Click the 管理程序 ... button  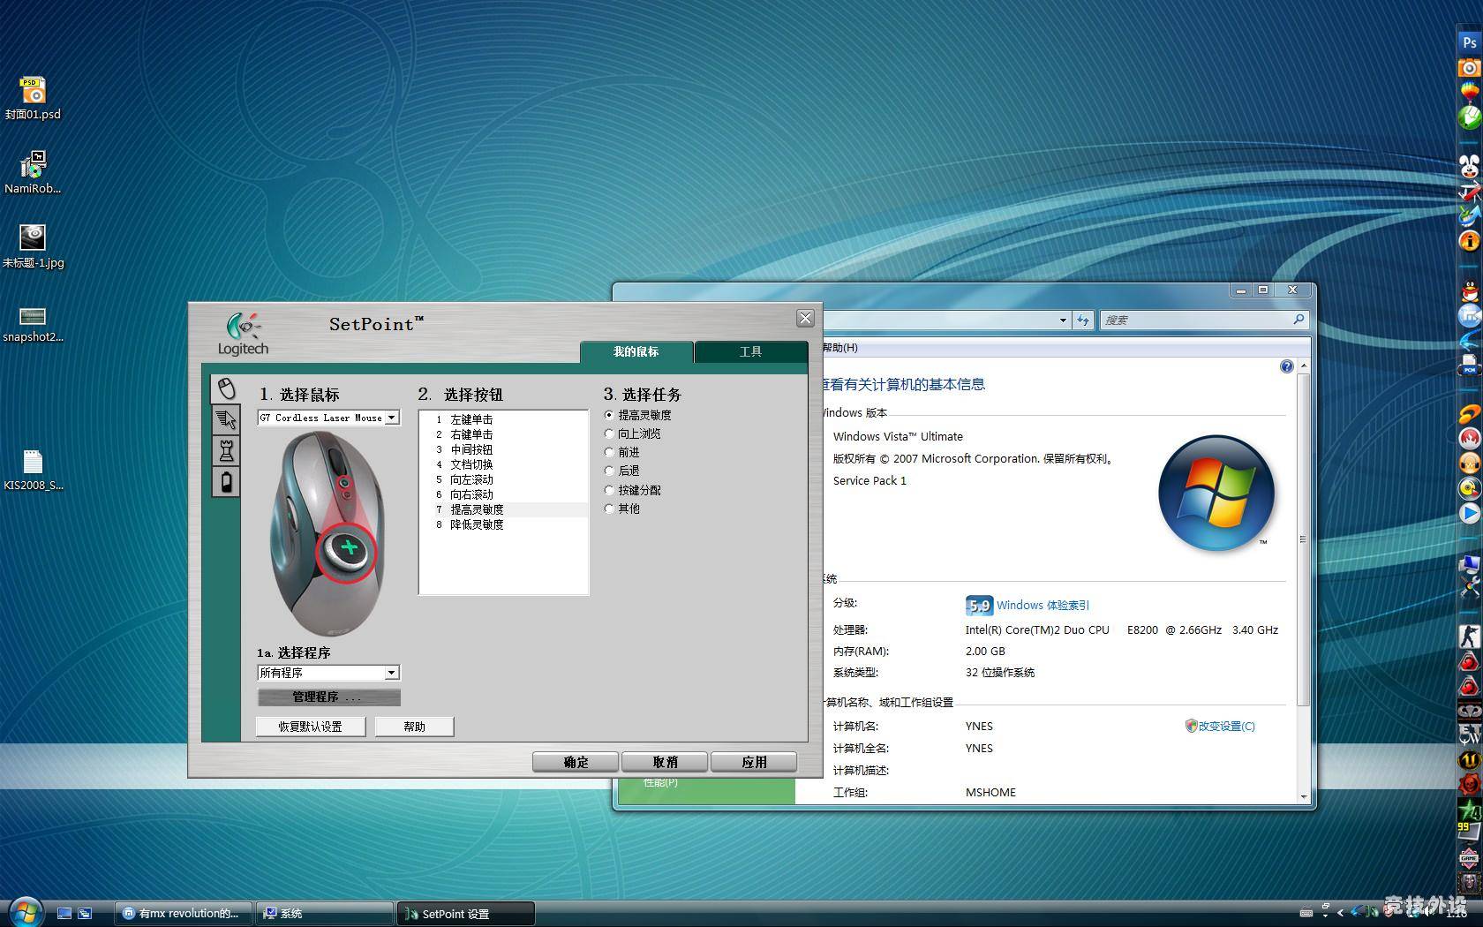328,697
